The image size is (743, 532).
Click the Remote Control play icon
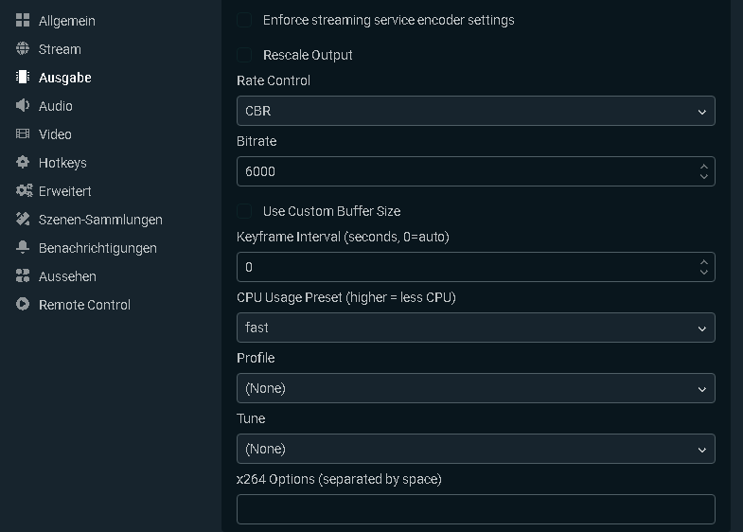point(23,305)
